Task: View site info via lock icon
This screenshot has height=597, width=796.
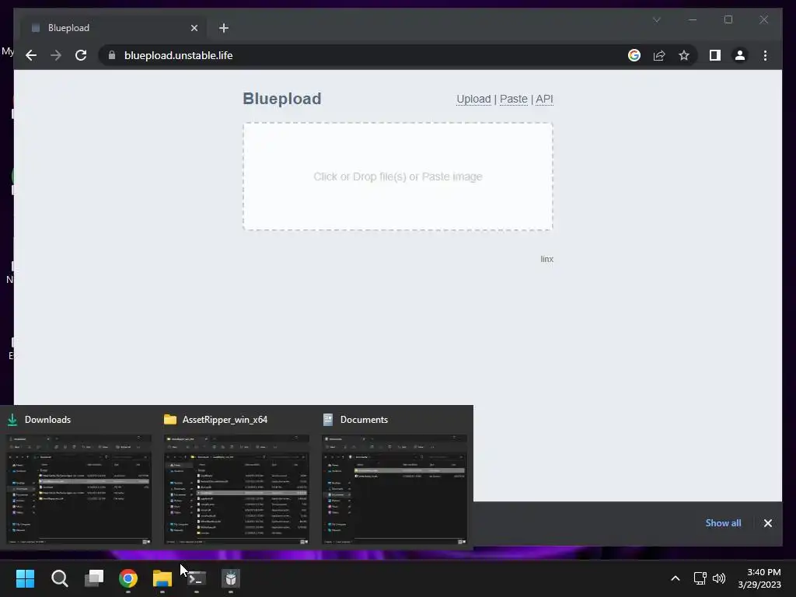Action: pos(112,55)
